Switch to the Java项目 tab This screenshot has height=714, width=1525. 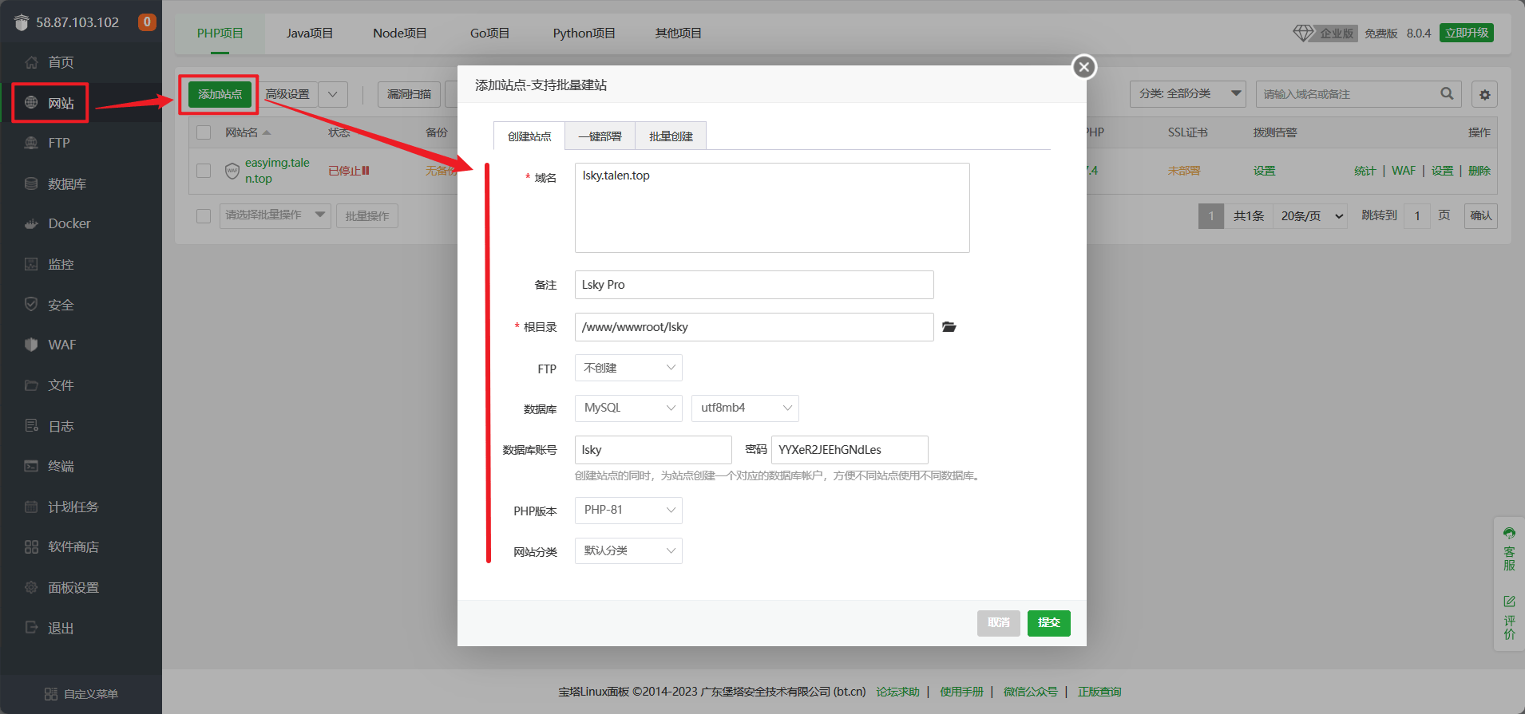coord(309,34)
